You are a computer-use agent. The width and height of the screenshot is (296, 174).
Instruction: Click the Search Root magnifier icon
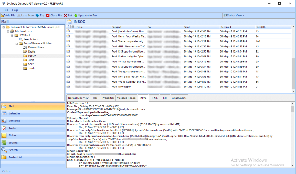point(21,39)
